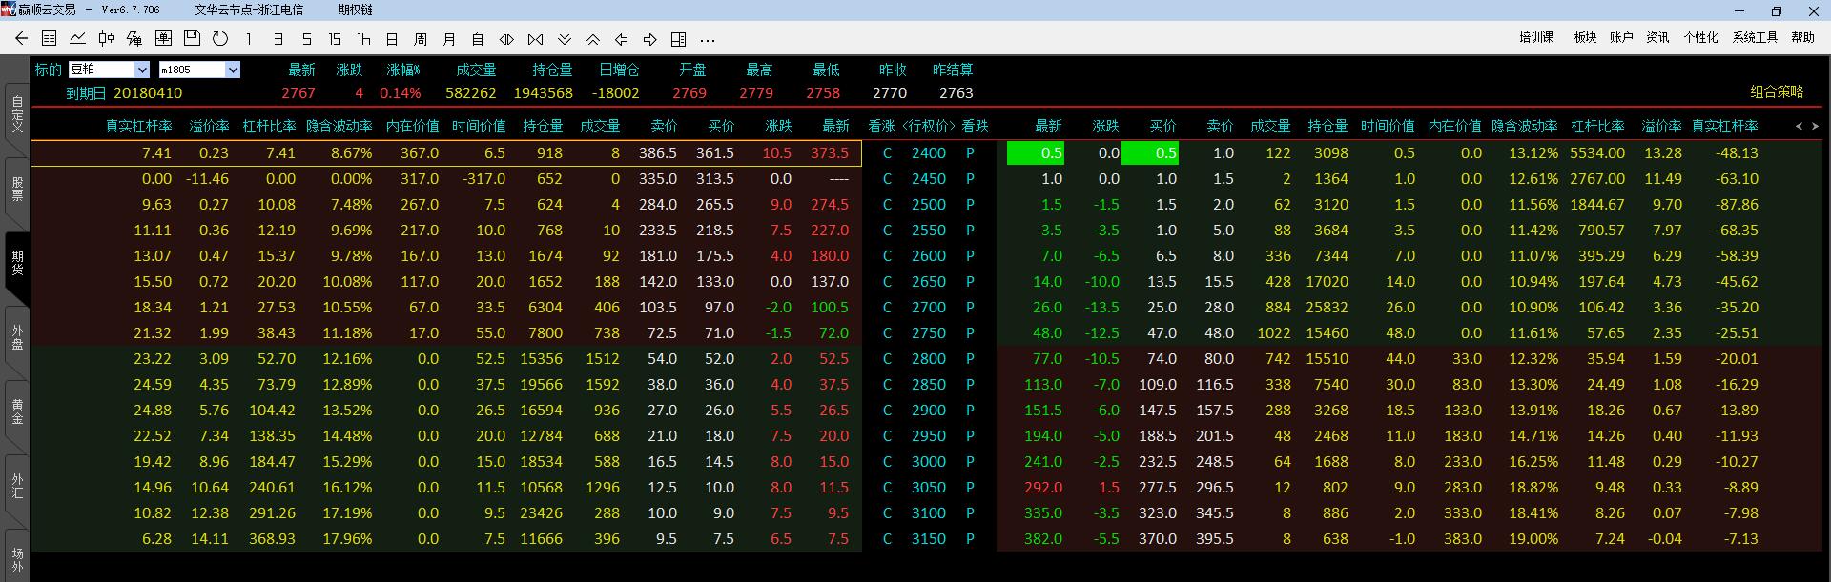1831x582 pixels.
Task: Click the left 真实杠杆率 column header
Action: click(138, 126)
